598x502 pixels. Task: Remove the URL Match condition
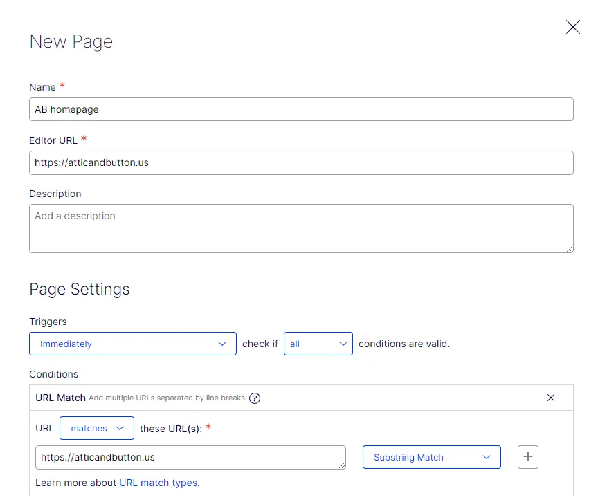pyautogui.click(x=551, y=398)
